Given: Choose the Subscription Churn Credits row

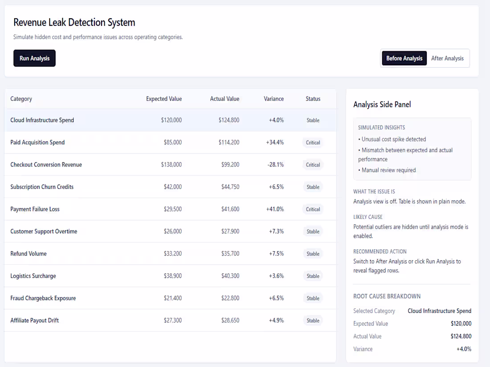Looking at the screenshot, I should tap(42, 187).
